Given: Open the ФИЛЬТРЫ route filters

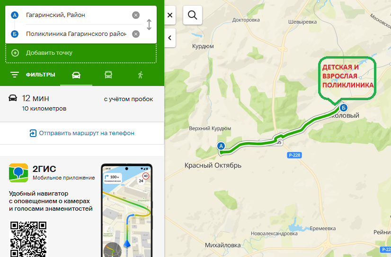Looking at the screenshot, I should coord(33,75).
